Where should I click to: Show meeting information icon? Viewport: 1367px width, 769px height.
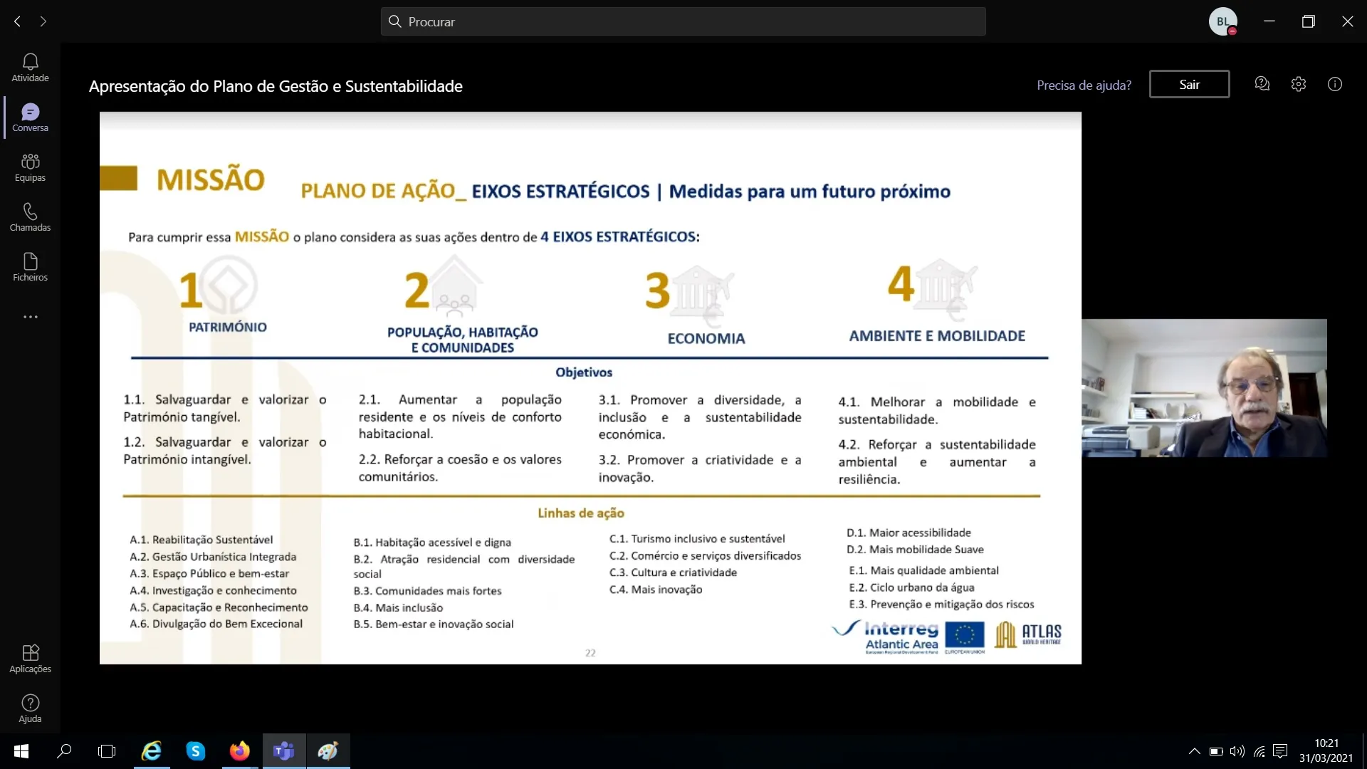(1335, 84)
